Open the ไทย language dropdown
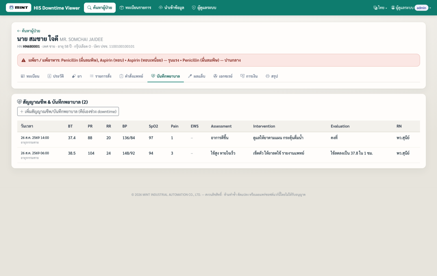437x276 pixels. pyautogui.click(x=380, y=8)
